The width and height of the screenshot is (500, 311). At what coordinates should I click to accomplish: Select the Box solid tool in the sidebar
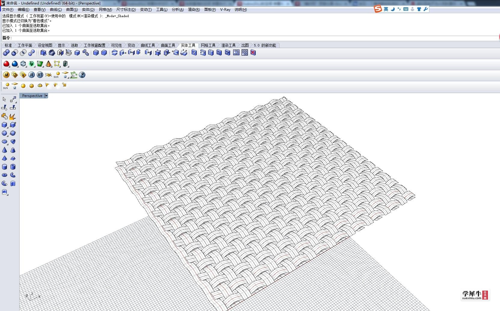pyautogui.click(x=5, y=125)
